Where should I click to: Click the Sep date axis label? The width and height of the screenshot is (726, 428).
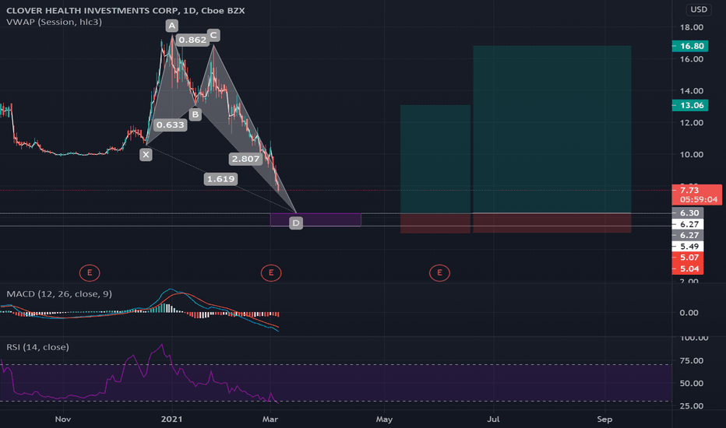tap(604, 419)
